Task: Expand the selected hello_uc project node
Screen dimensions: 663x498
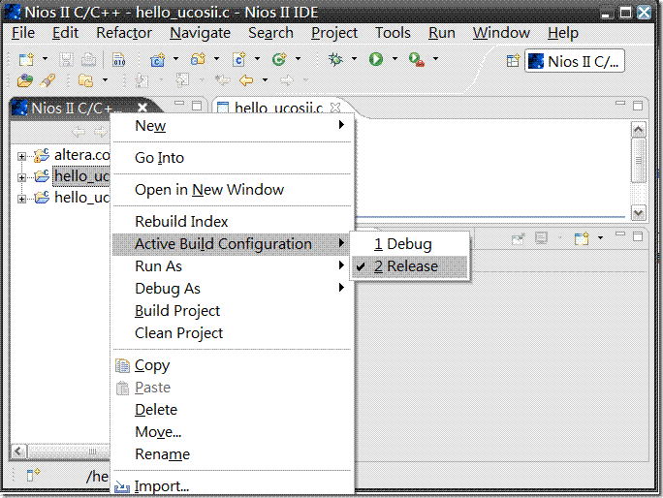Action: point(21,177)
